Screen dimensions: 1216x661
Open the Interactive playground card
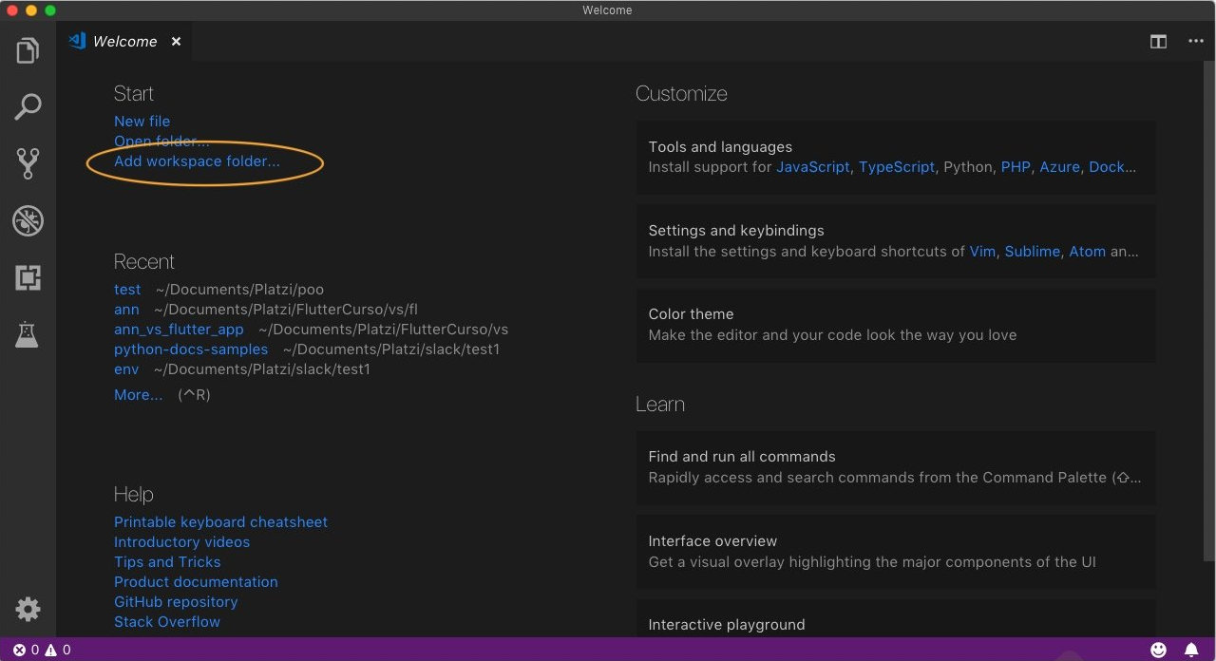click(x=896, y=618)
